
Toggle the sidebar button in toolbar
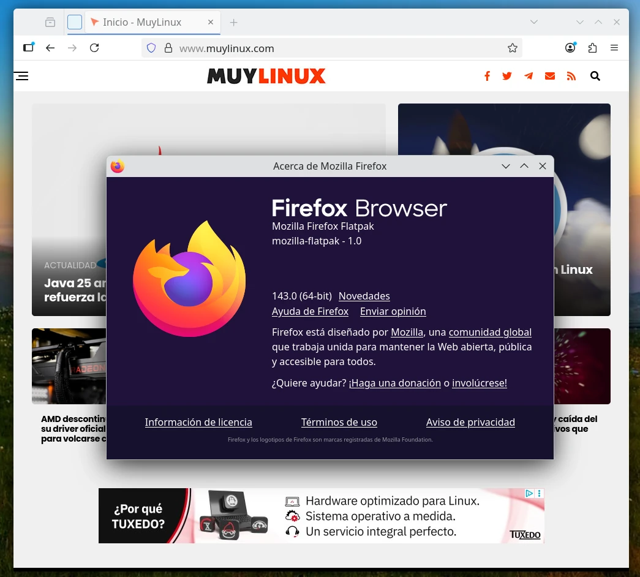[28, 48]
